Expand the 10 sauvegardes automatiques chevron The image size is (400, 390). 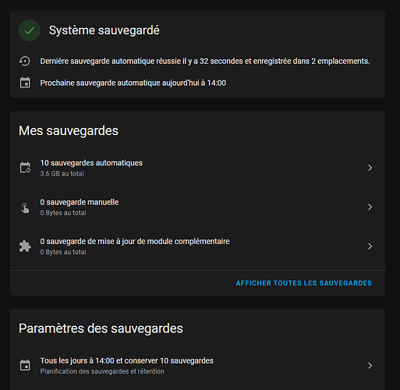pos(370,168)
